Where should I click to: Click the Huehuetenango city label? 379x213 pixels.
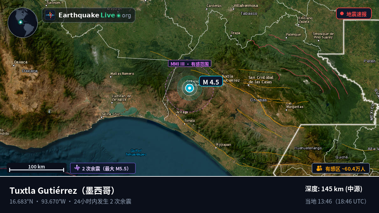(308, 148)
